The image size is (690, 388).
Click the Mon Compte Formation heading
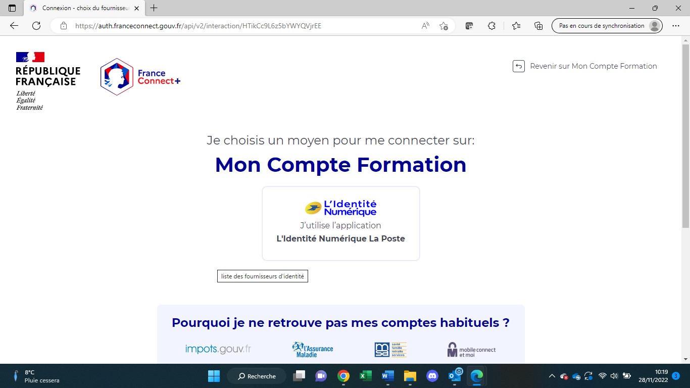tap(340, 165)
